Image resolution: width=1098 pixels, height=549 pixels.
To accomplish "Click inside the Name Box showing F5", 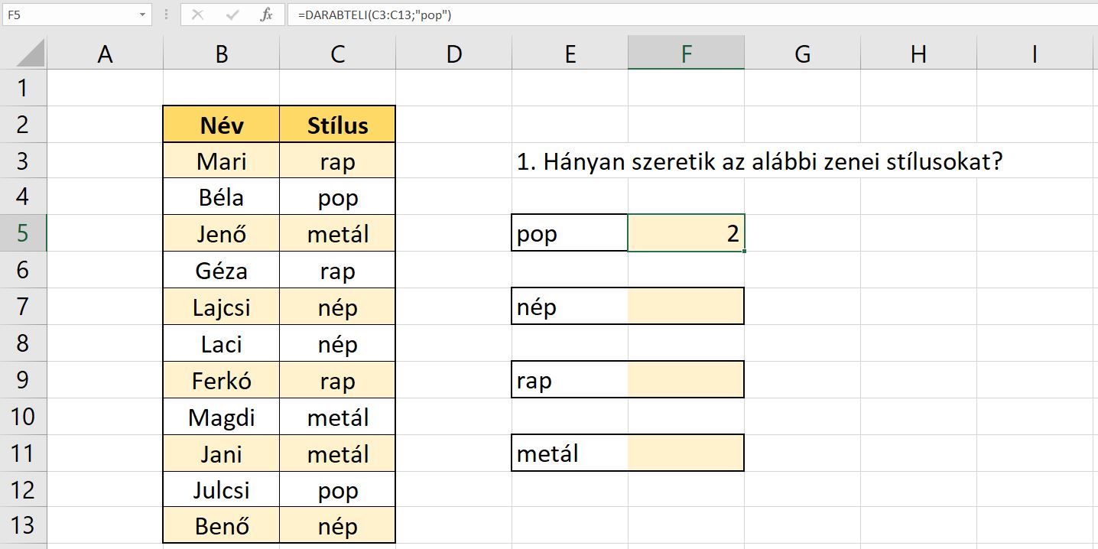I will click(69, 15).
